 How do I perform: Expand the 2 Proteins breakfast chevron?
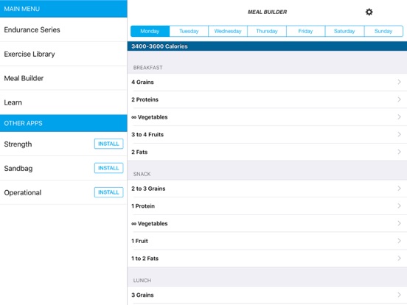point(399,99)
